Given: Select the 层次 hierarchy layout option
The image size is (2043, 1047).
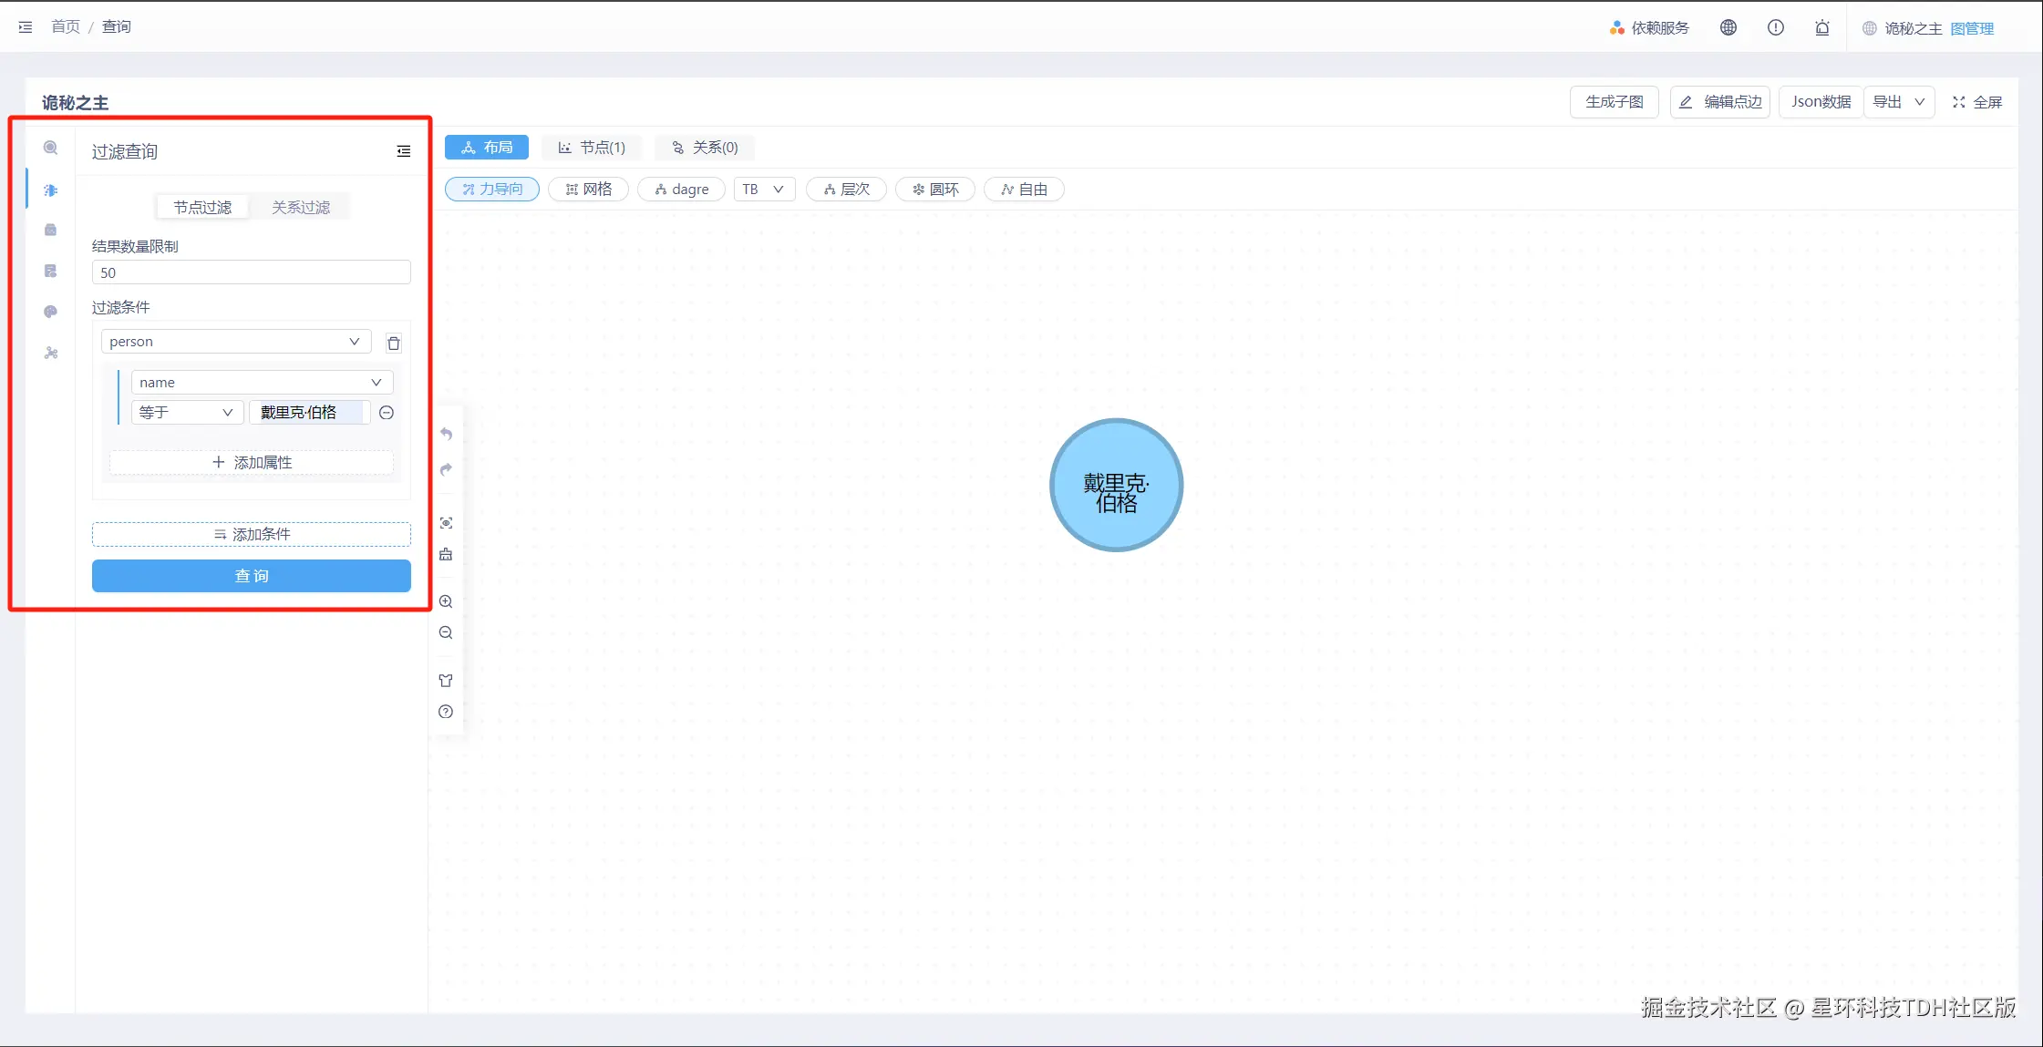Looking at the screenshot, I should (x=846, y=190).
